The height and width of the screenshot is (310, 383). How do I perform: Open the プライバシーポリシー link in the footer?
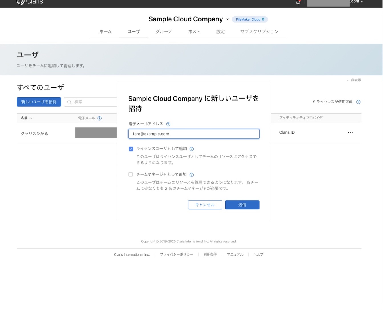177,254
